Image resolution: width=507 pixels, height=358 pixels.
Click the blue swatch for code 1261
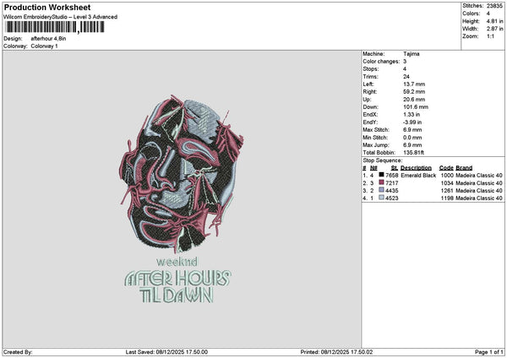tap(382, 190)
